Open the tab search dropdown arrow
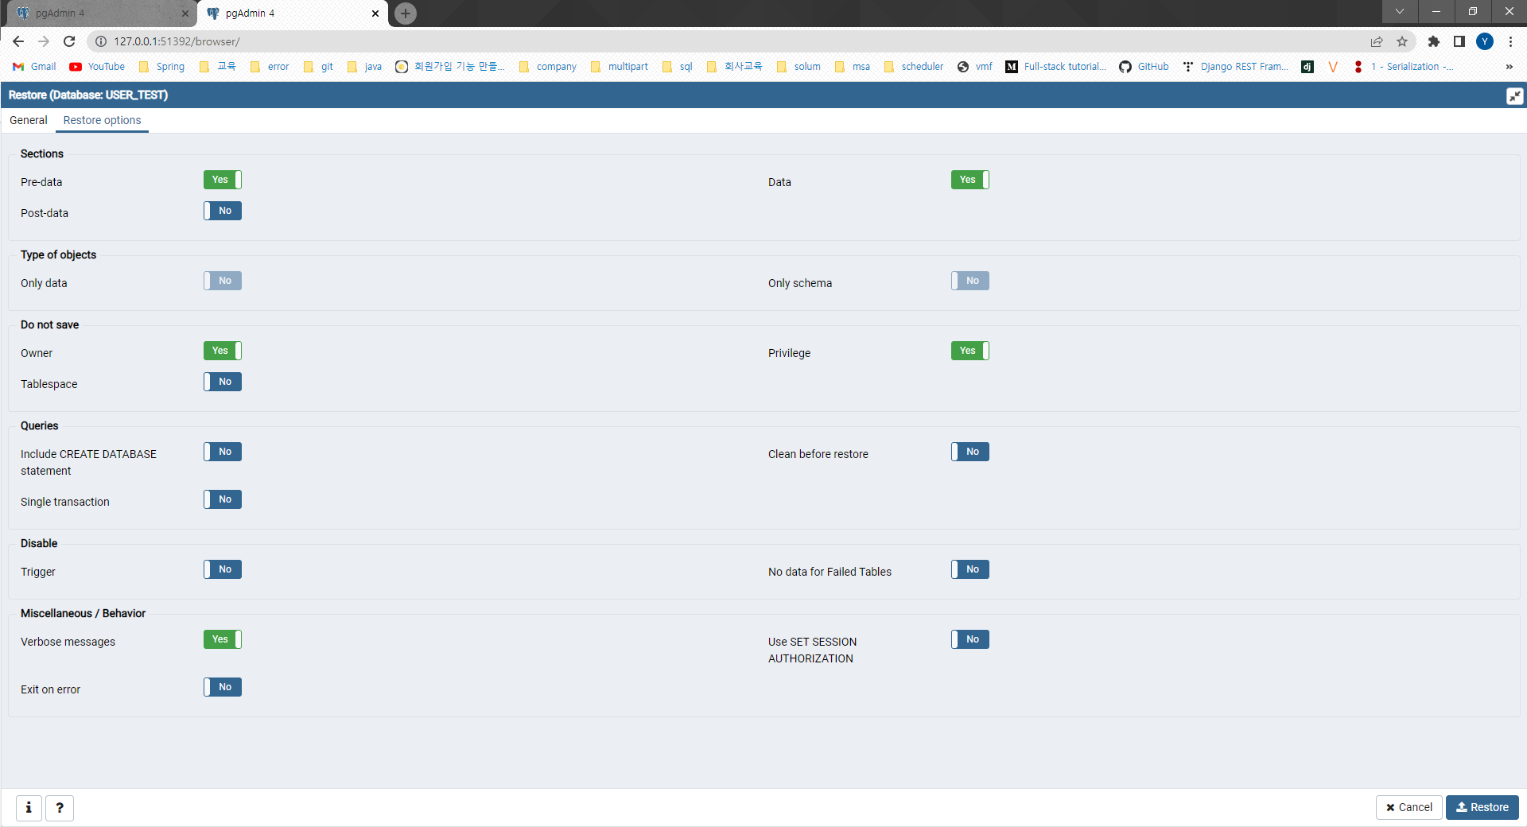The width and height of the screenshot is (1527, 827). [x=1400, y=12]
